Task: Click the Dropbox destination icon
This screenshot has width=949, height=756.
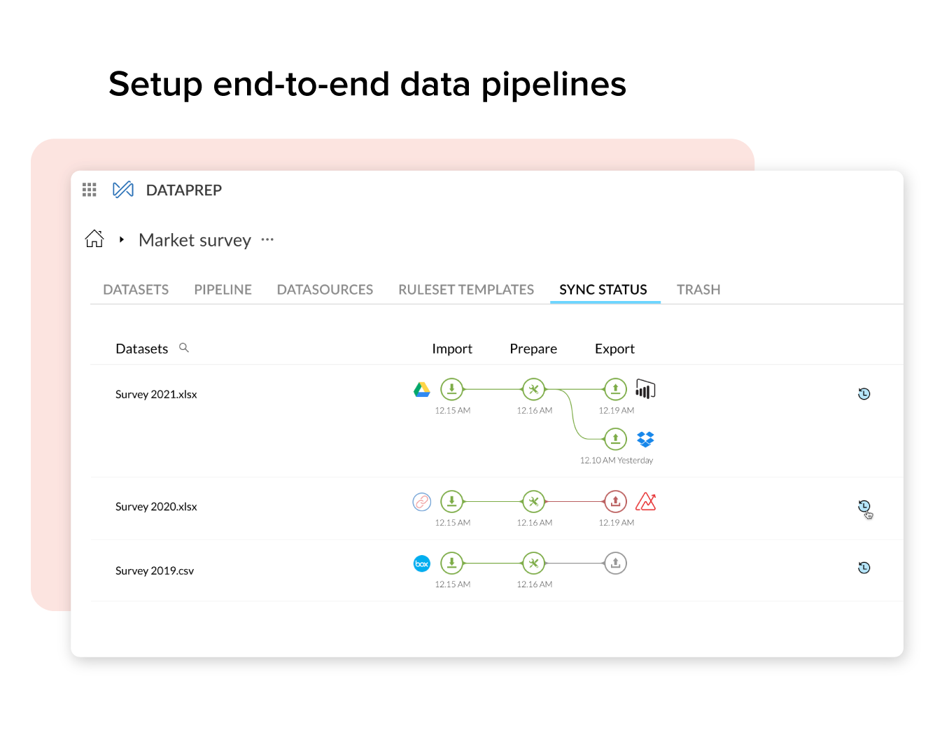Action: [x=645, y=439]
